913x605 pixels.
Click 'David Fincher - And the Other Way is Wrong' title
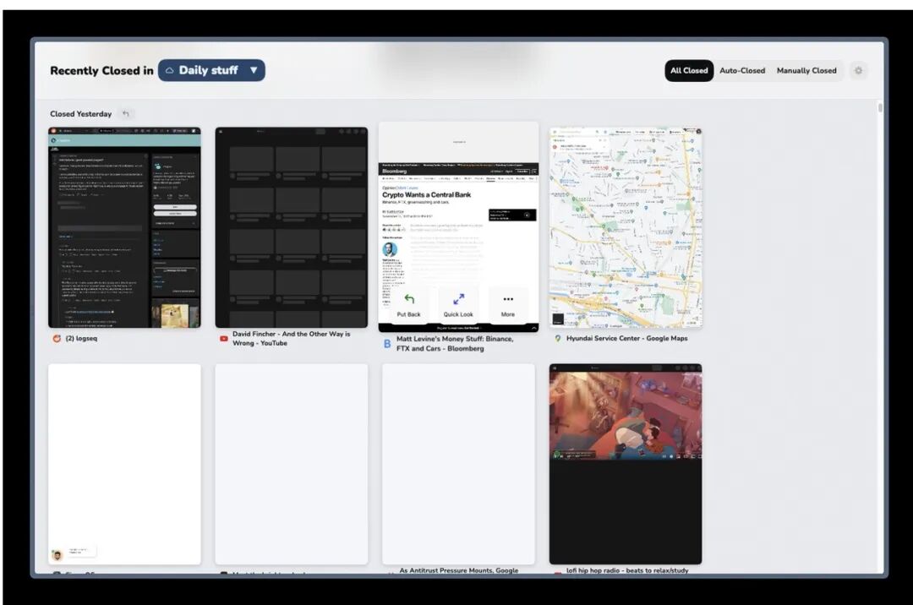coord(291,339)
